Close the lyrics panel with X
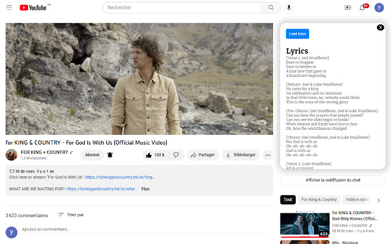The image size is (391, 244). (x=380, y=27)
